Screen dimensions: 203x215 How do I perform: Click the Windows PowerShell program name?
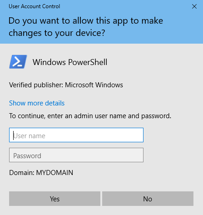[x=70, y=62]
